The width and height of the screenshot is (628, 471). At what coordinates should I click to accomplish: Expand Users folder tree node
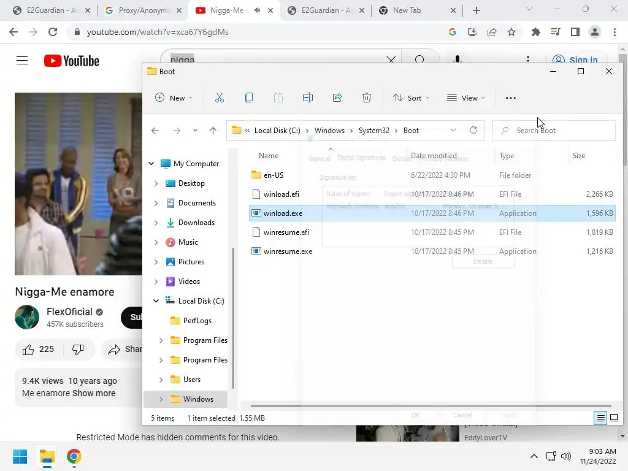point(161,380)
